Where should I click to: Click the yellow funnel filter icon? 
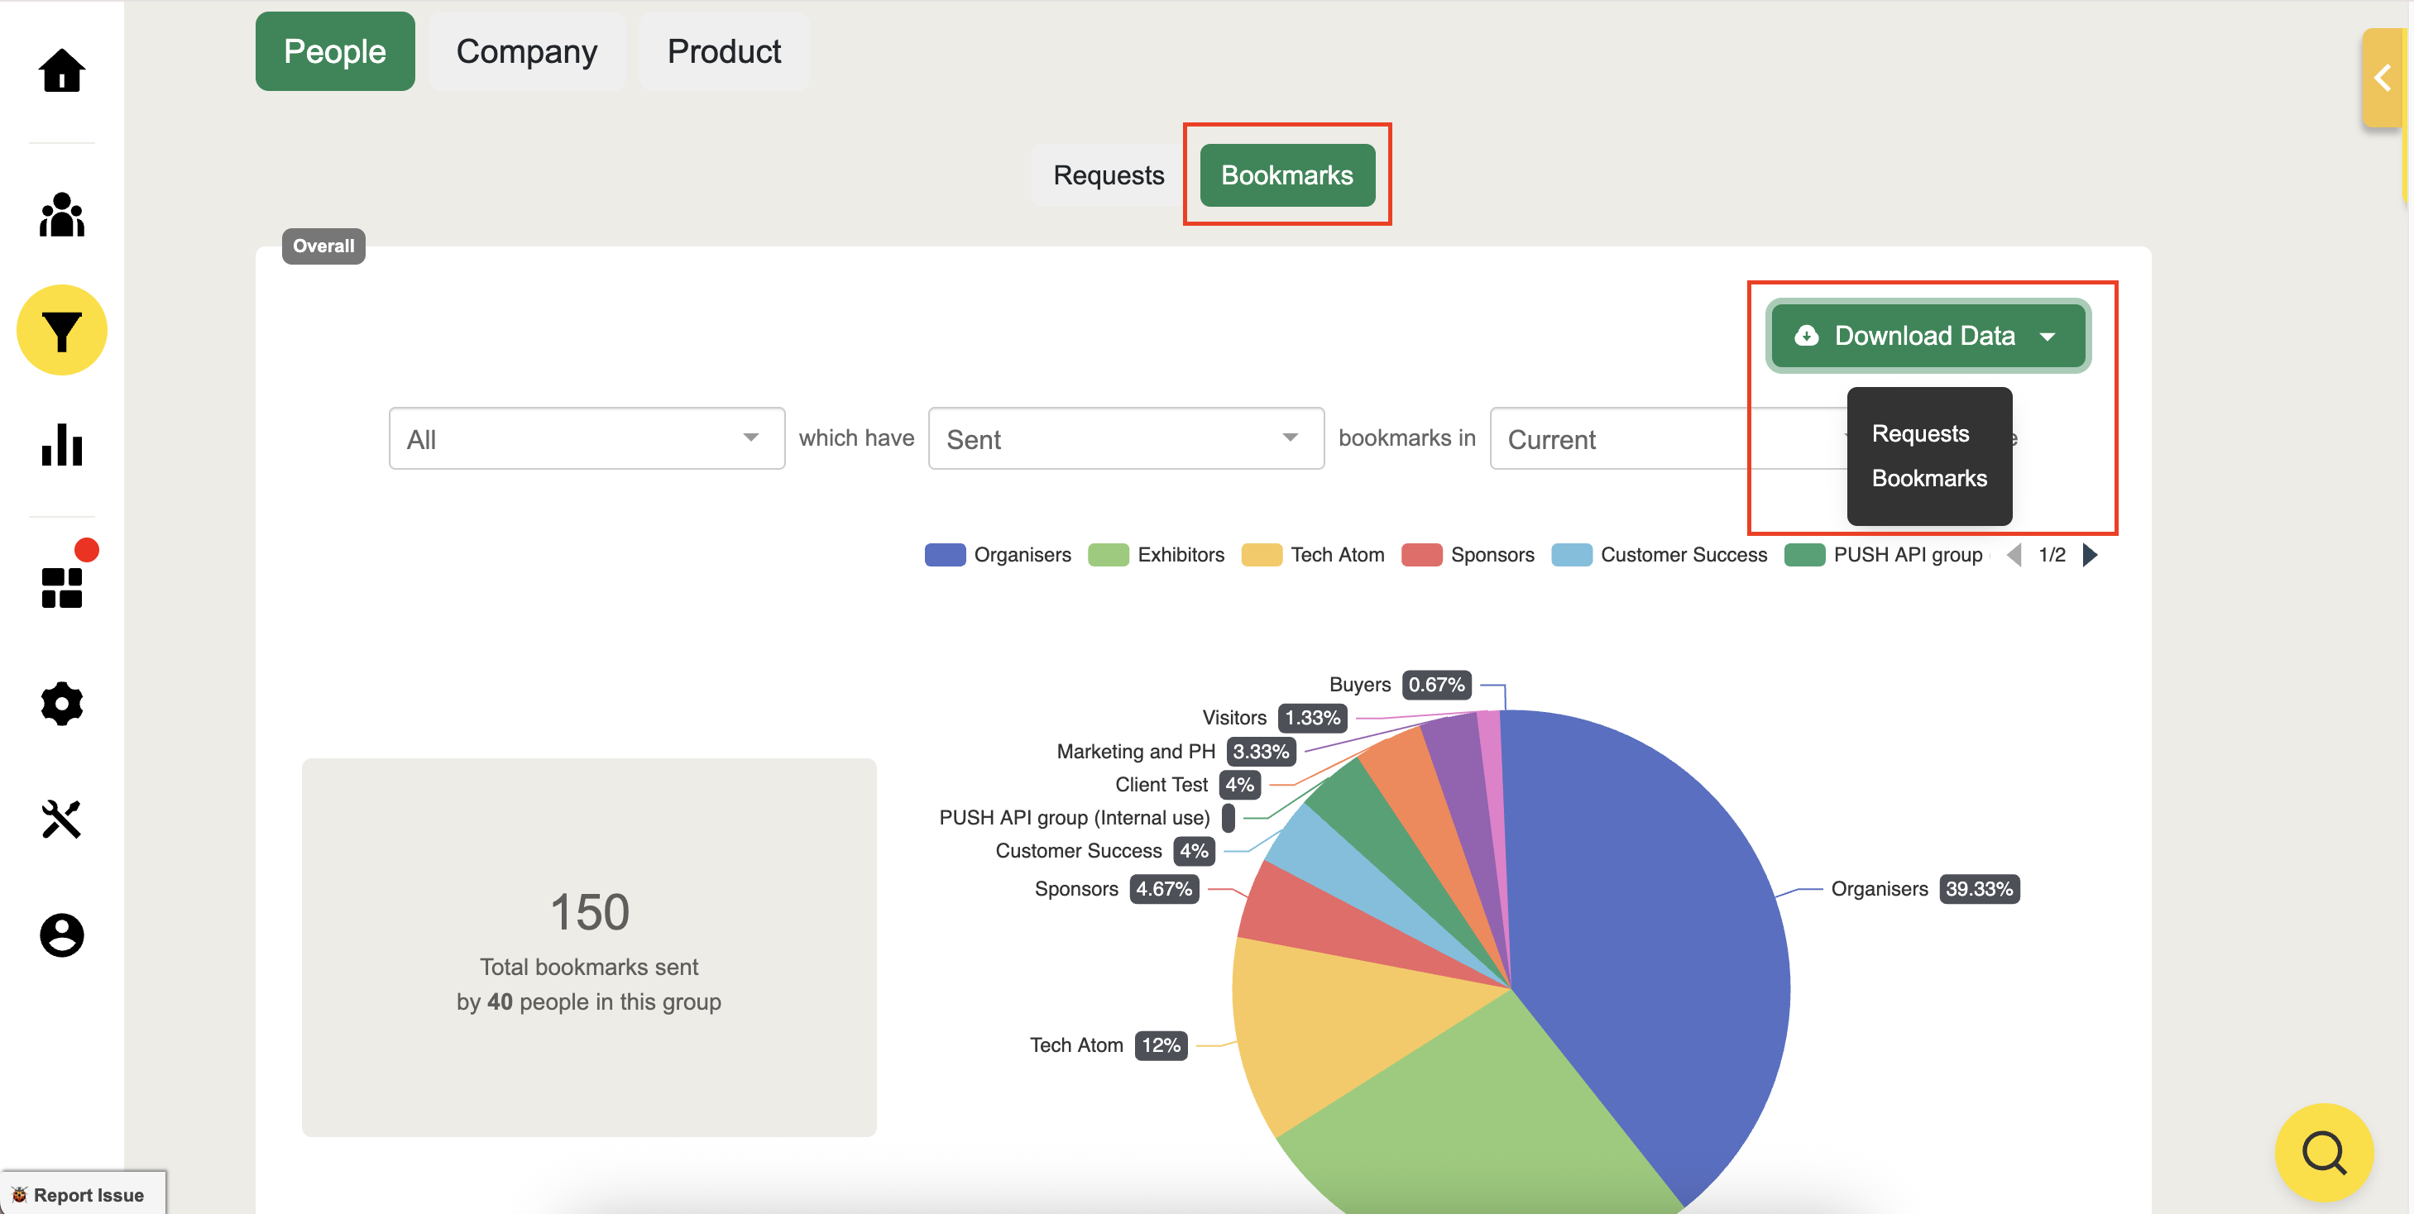pyautogui.click(x=62, y=331)
